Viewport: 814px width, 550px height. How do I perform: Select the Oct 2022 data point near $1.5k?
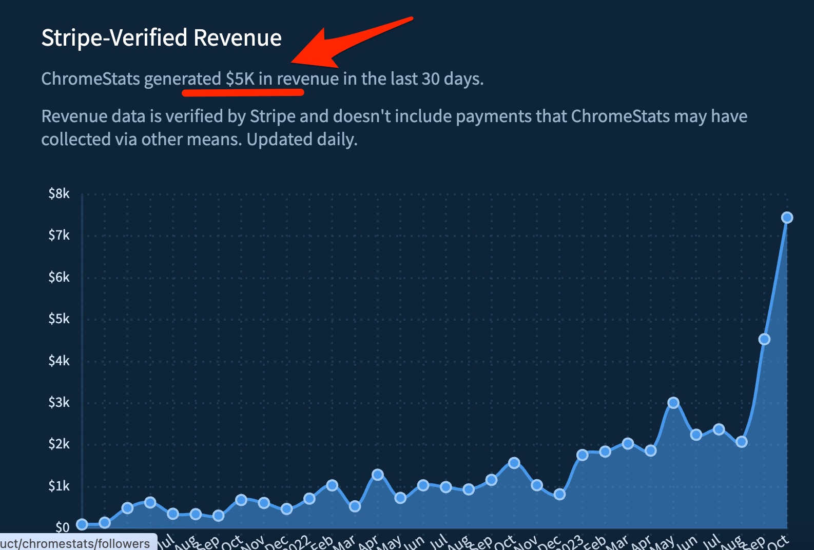(x=514, y=463)
